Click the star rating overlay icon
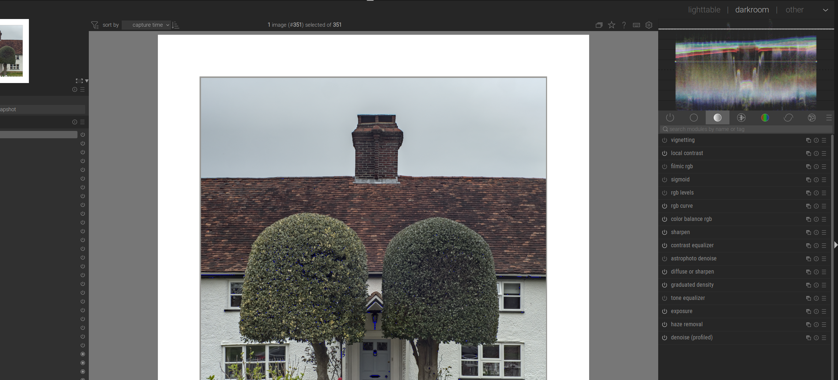Screen dimensions: 838x380 click(611, 25)
